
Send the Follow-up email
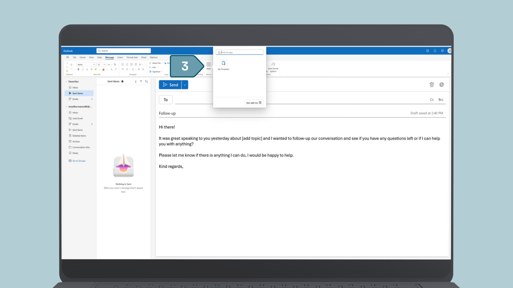[x=170, y=85]
